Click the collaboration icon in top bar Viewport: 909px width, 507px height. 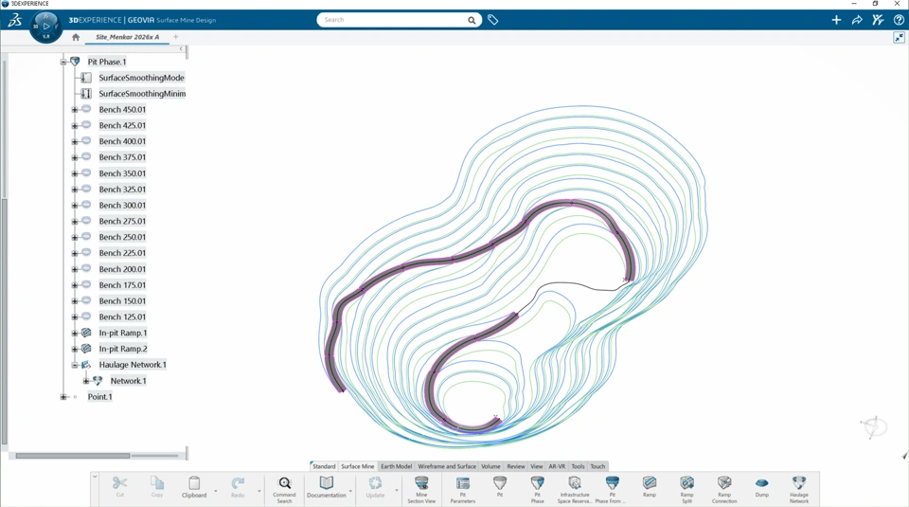(878, 20)
